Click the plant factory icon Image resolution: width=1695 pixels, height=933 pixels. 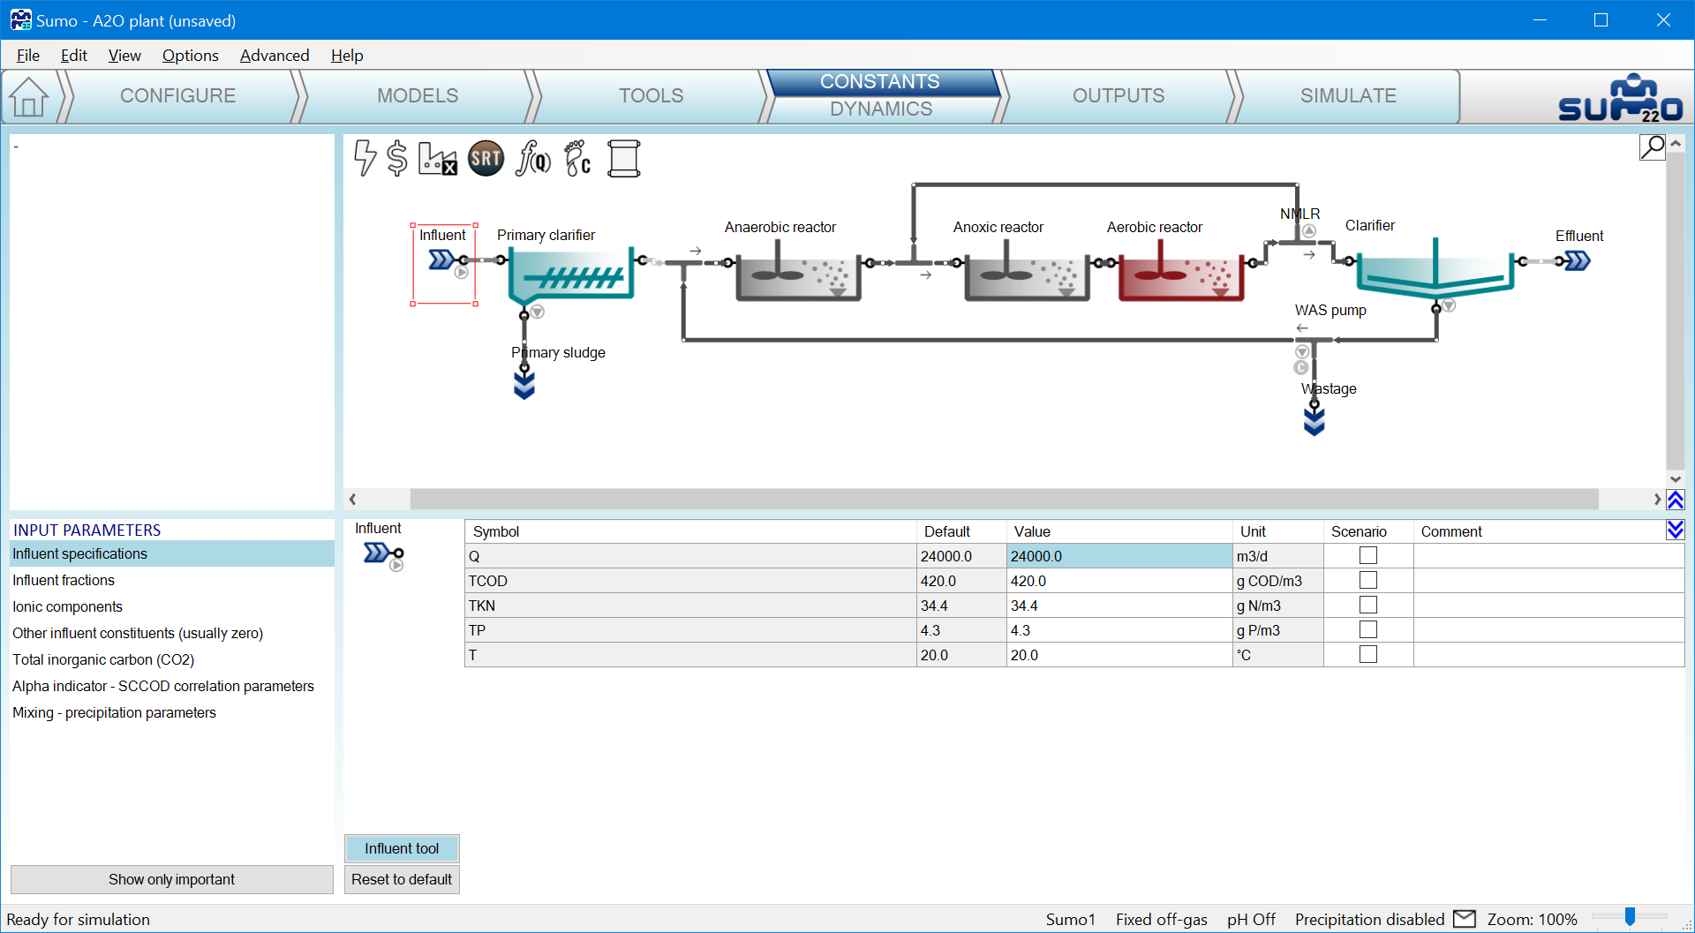tap(437, 159)
